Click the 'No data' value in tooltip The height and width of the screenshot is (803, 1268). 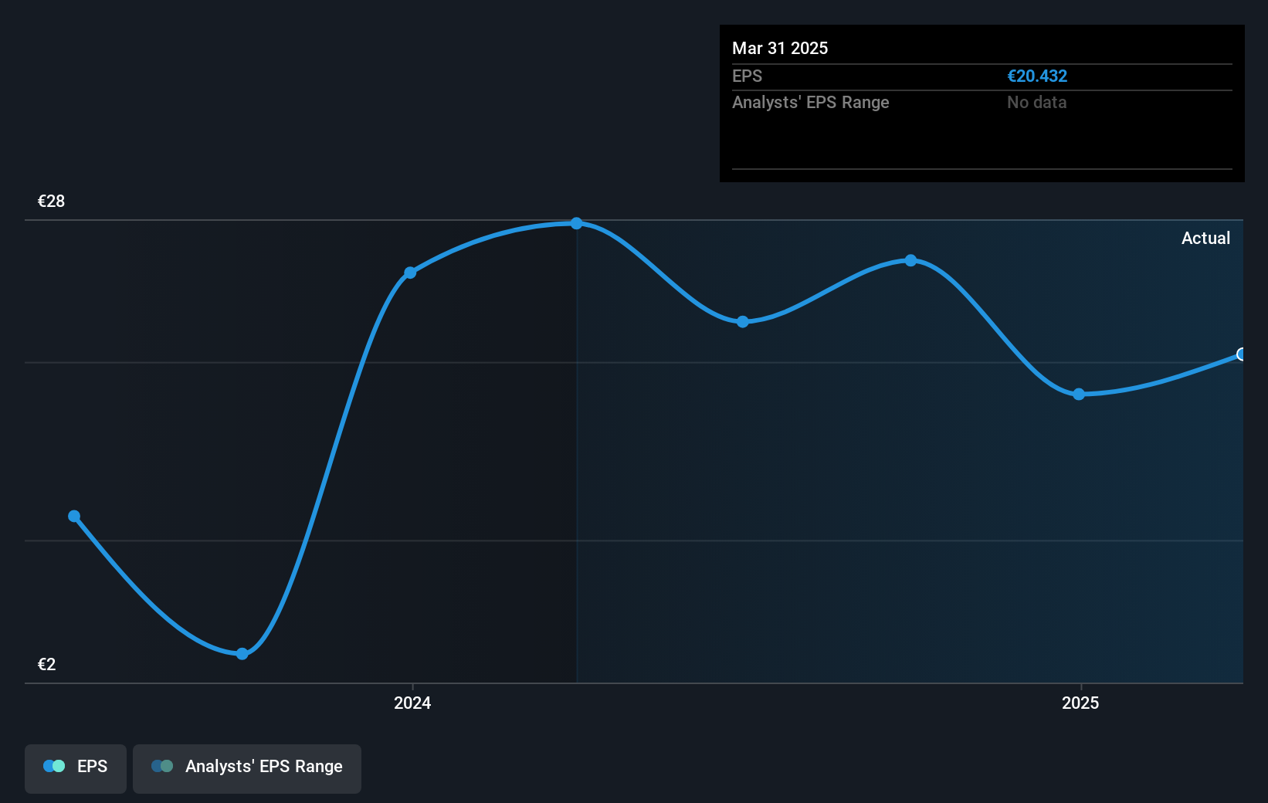click(x=1036, y=102)
